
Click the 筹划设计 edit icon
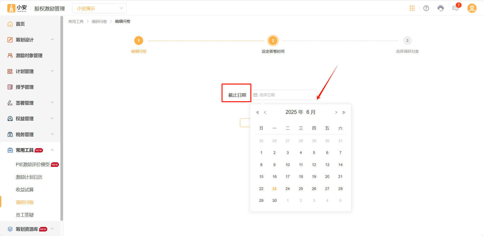(10, 40)
